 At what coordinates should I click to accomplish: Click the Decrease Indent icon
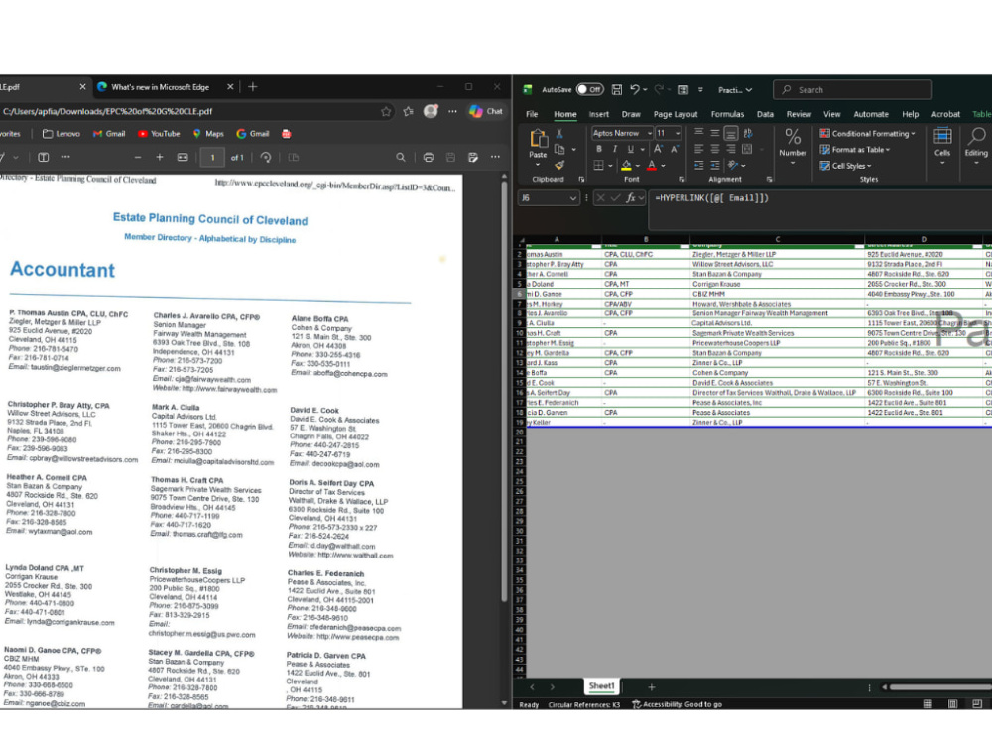[x=699, y=165]
